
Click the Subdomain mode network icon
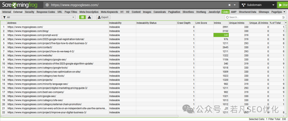244,5
